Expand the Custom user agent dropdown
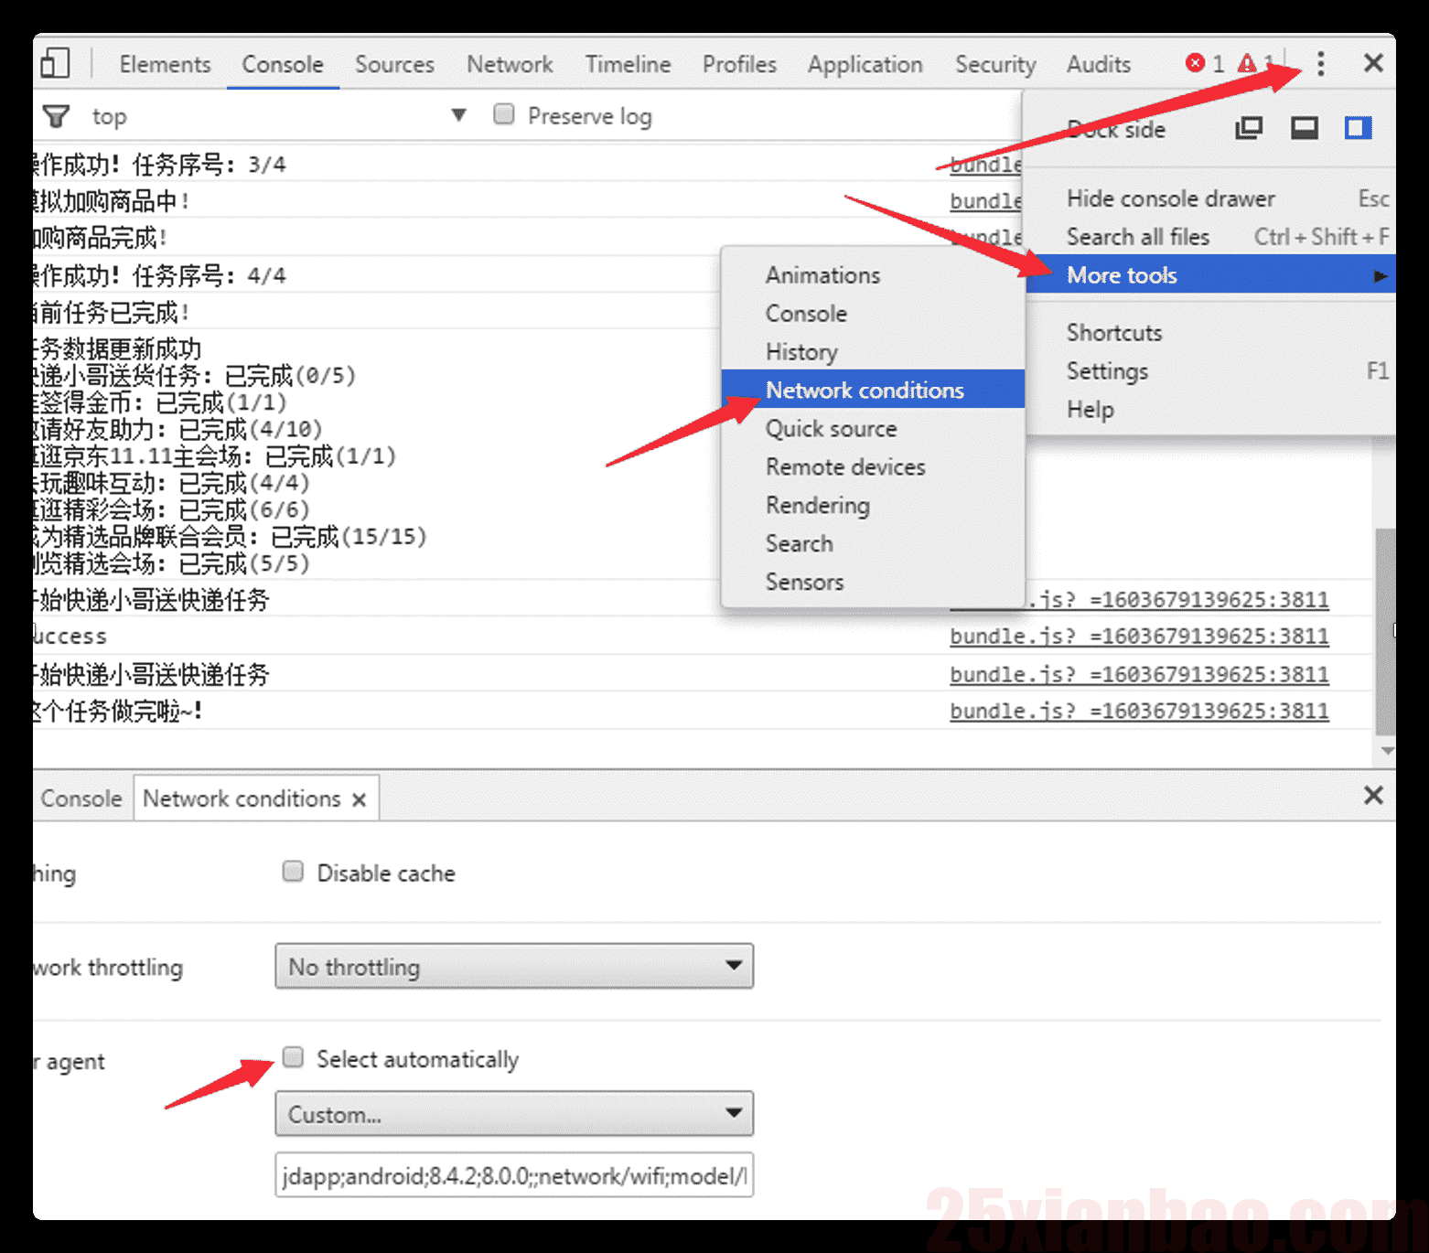1429x1253 pixels. tap(514, 1113)
